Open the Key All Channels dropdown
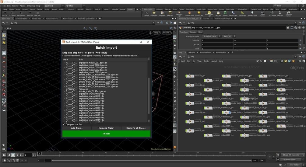306x167 pixels. point(293,160)
